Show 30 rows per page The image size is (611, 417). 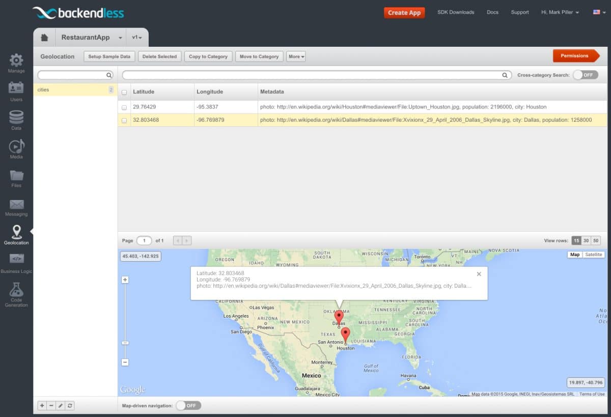(x=586, y=240)
